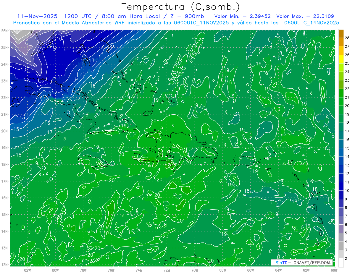Click the color scale label "3"

tap(346, 250)
